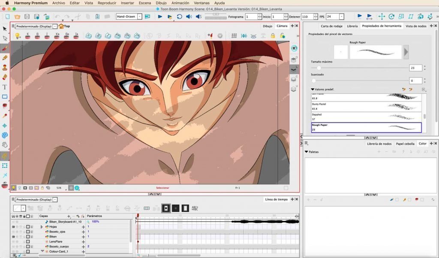The image size is (439, 258).
Task: Click the Translate move tool icon
Action: (382, 17)
